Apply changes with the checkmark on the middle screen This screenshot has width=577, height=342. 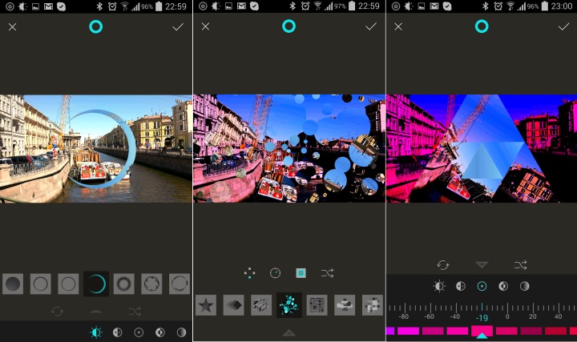click(370, 26)
